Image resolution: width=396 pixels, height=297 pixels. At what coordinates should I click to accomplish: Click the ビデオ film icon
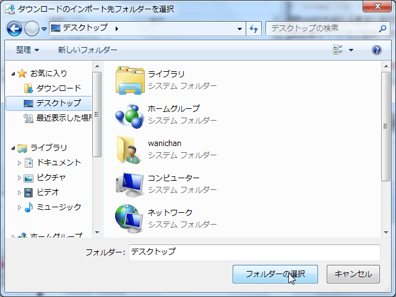pos(28,192)
